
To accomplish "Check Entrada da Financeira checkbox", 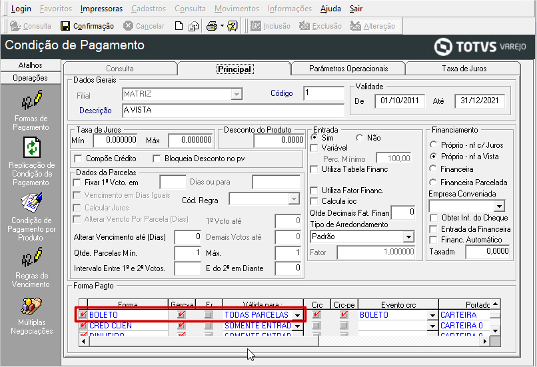I will (434, 229).
